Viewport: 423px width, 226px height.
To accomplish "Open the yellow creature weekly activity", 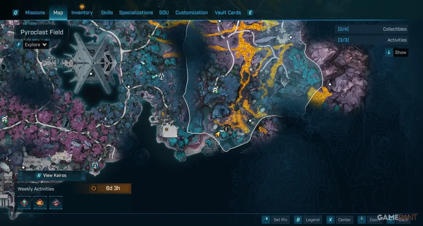I will [x=40, y=203].
